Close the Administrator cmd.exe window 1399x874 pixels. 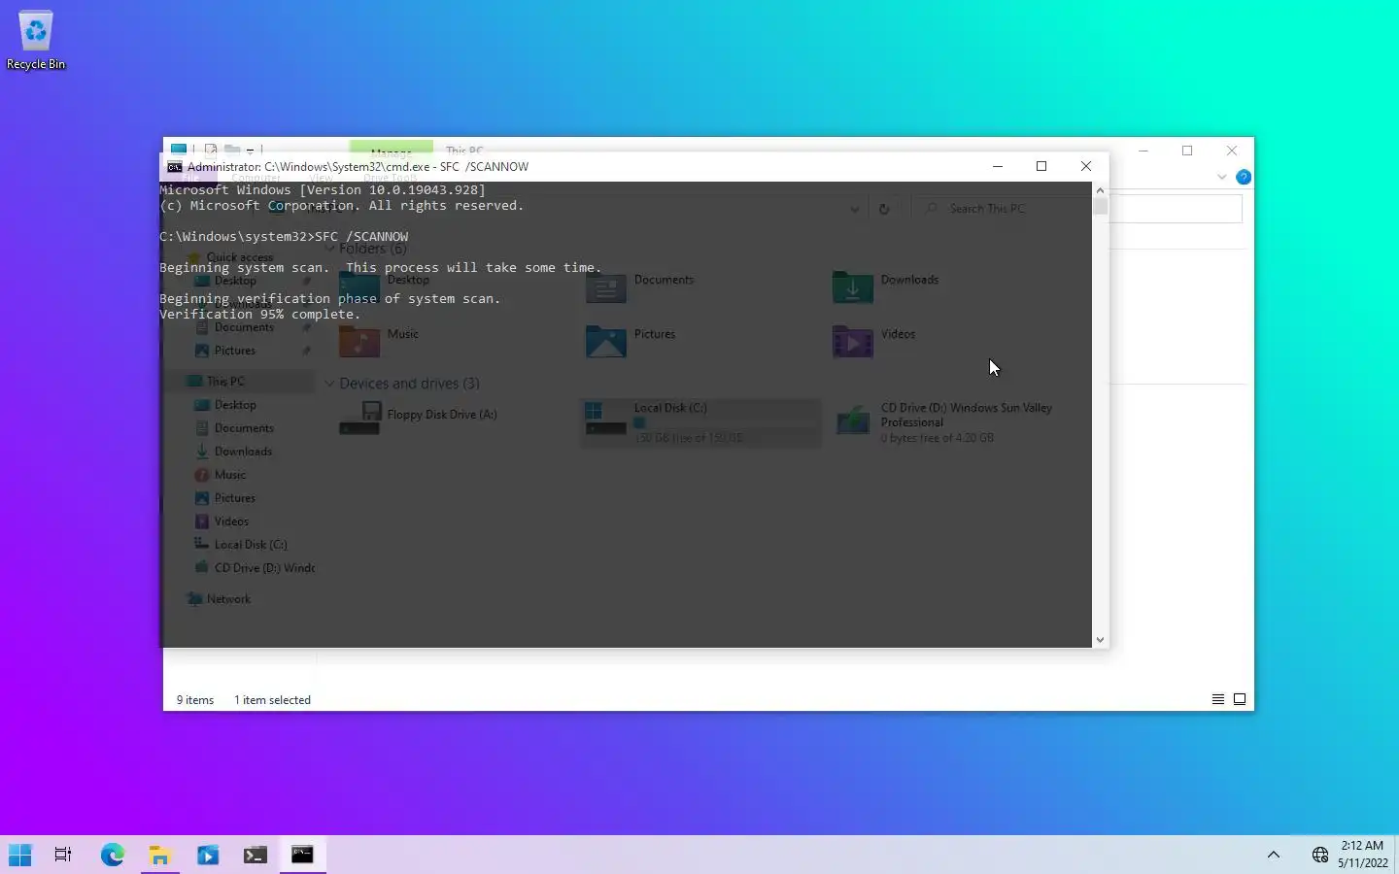[x=1086, y=166]
